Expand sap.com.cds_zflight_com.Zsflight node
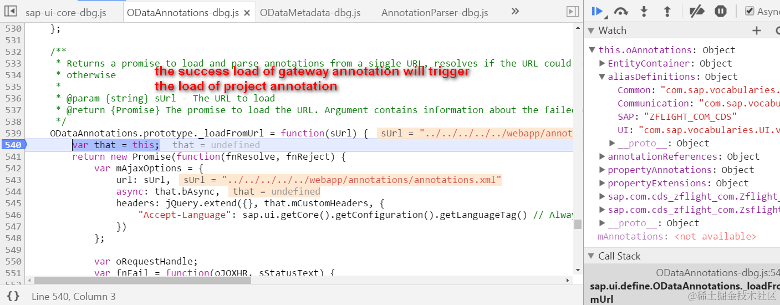The image size is (780, 305). pos(602,210)
